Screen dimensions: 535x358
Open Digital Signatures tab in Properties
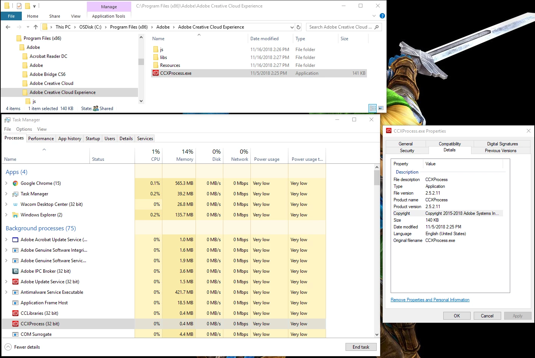(502, 144)
